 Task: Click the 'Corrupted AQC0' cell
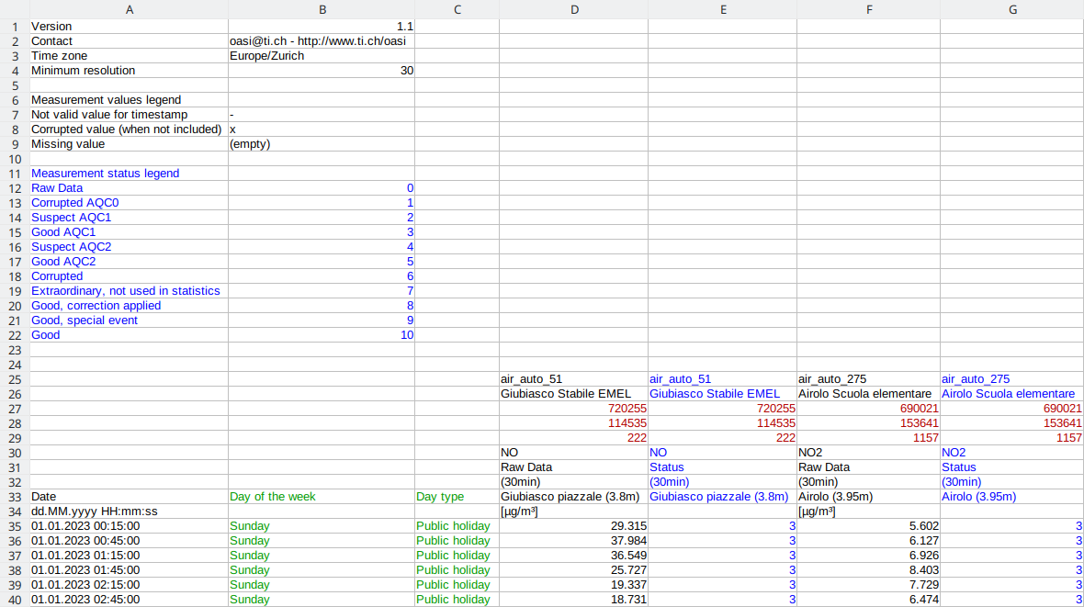pyautogui.click(x=129, y=203)
